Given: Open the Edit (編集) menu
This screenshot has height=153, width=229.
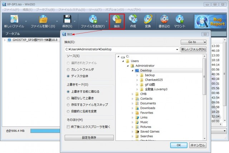Looking at the screenshot, I should pyautogui.click(x=28, y=10).
